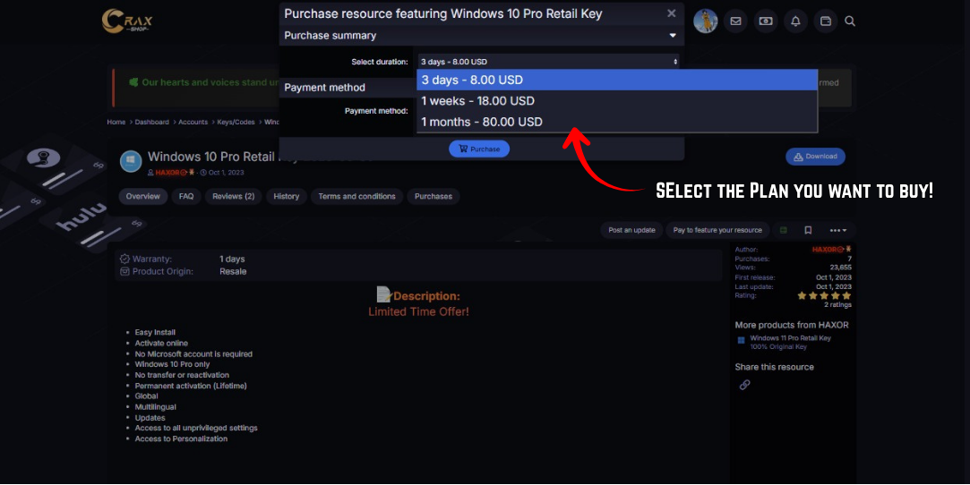Open the user avatar profile menu

click(x=706, y=21)
